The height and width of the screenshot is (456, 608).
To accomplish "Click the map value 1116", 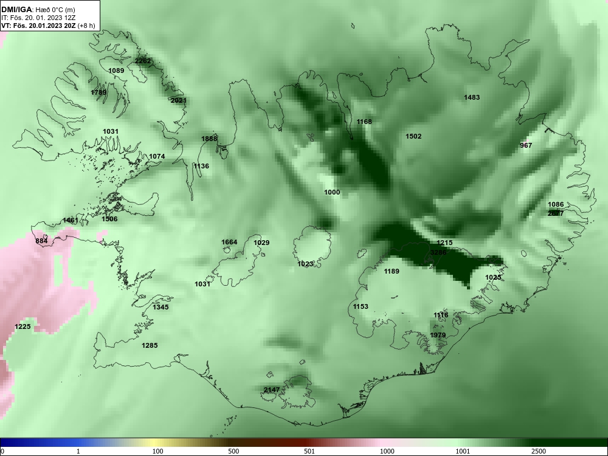I will [441, 315].
